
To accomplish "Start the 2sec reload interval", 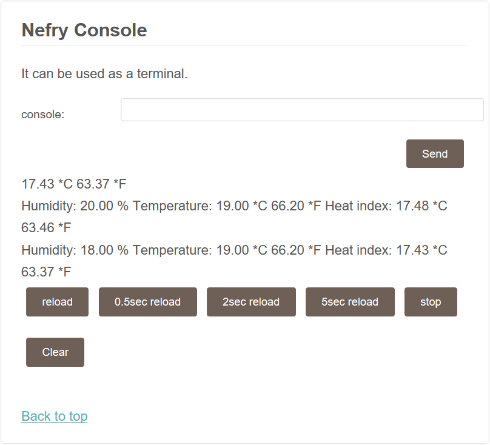I will tap(251, 301).
